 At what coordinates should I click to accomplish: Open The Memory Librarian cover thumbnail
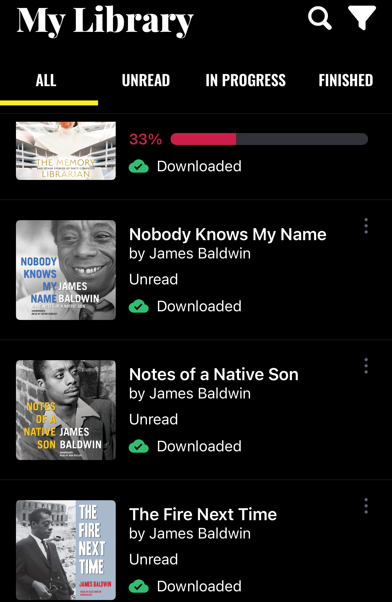coord(66,151)
